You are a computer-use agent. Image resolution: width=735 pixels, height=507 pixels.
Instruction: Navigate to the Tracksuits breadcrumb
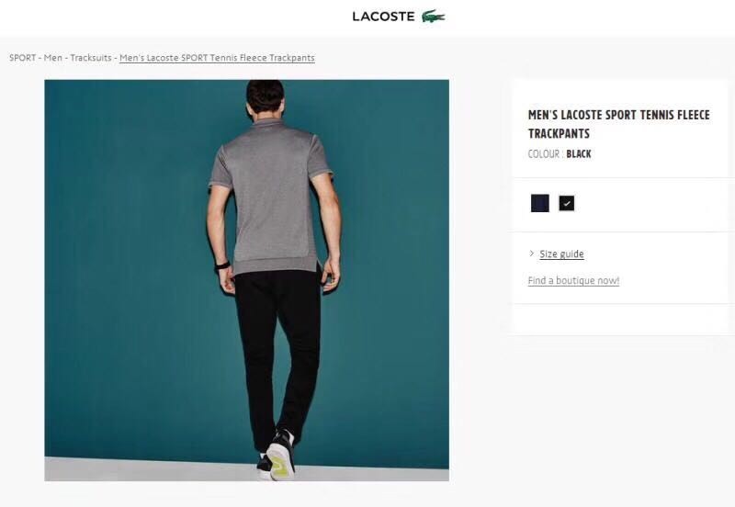(91, 58)
